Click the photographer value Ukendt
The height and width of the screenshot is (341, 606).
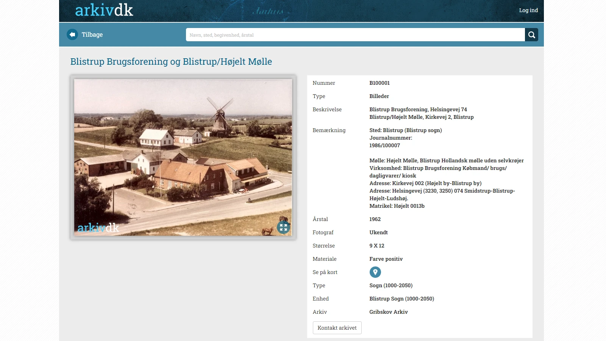tap(378, 232)
